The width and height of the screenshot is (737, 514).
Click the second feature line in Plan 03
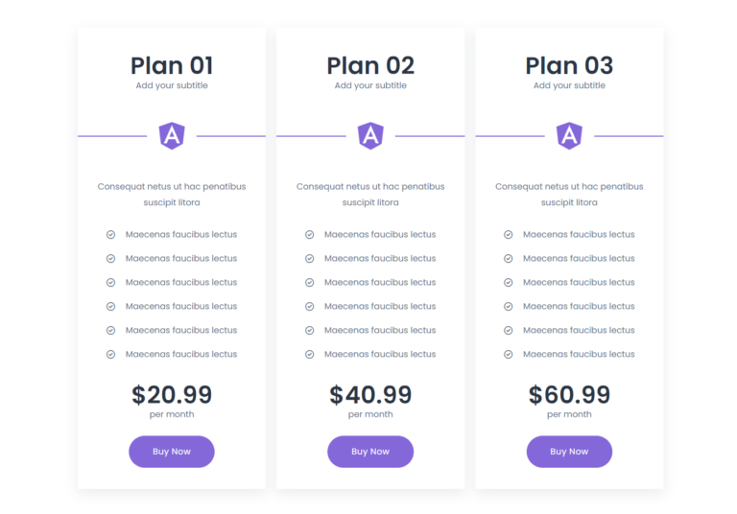pyautogui.click(x=579, y=258)
